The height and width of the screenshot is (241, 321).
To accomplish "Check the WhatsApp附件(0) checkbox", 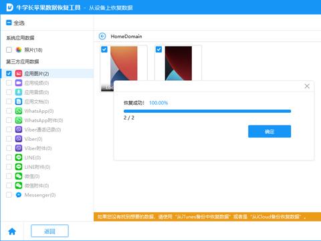I will point(9,120).
